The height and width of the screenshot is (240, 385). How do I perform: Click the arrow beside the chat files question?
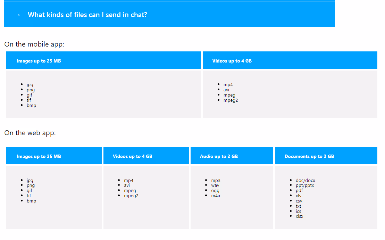pos(17,15)
